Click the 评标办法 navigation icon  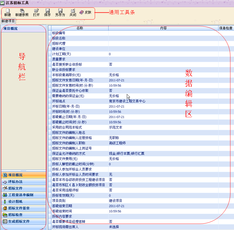pyautogui.click(x=5, y=182)
